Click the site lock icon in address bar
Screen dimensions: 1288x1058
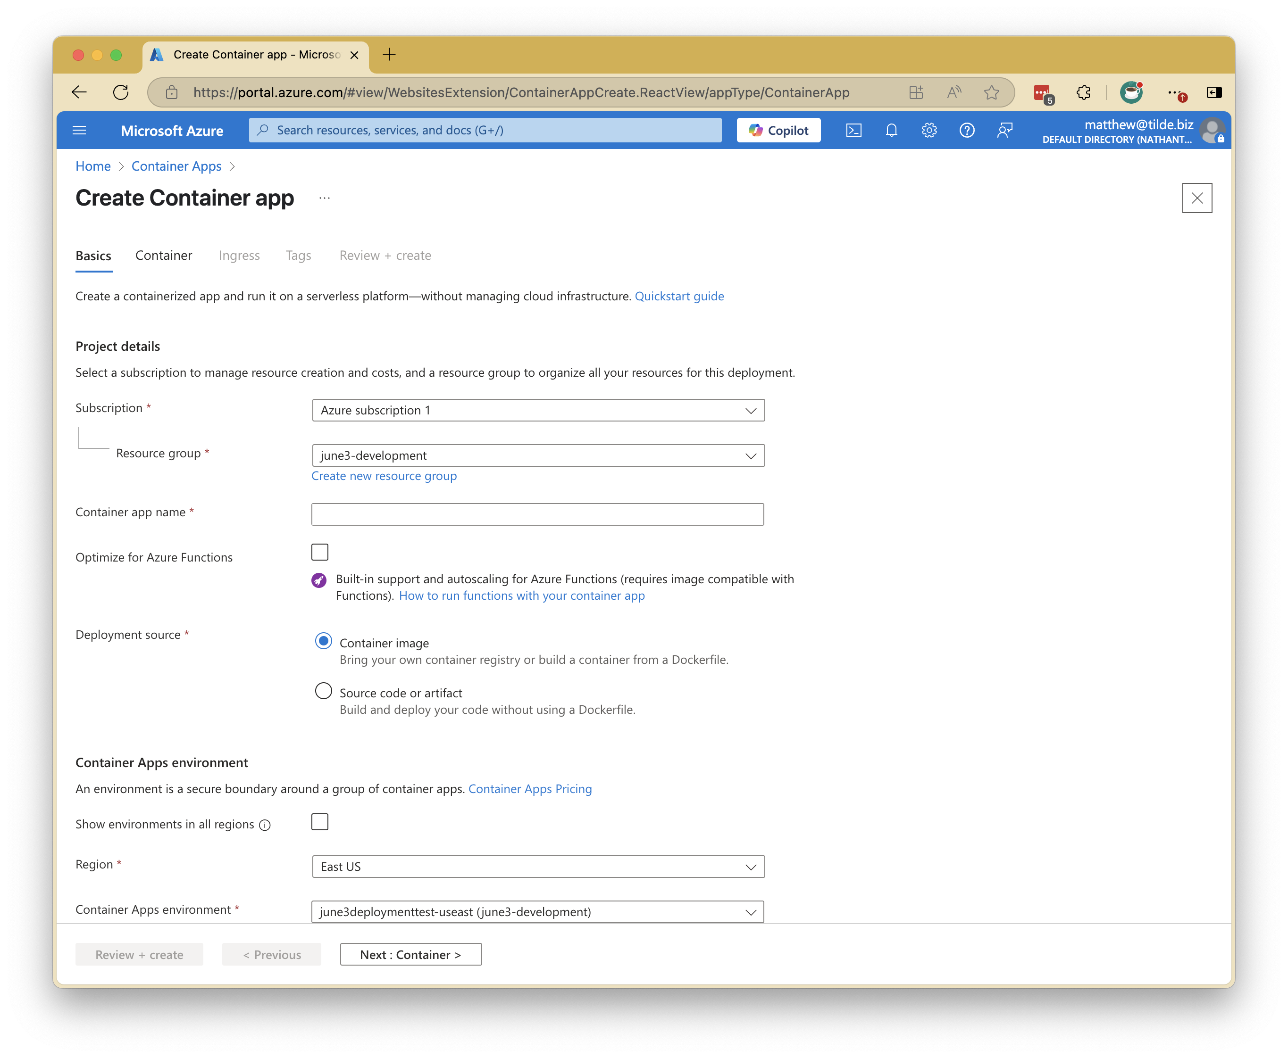[x=172, y=92]
